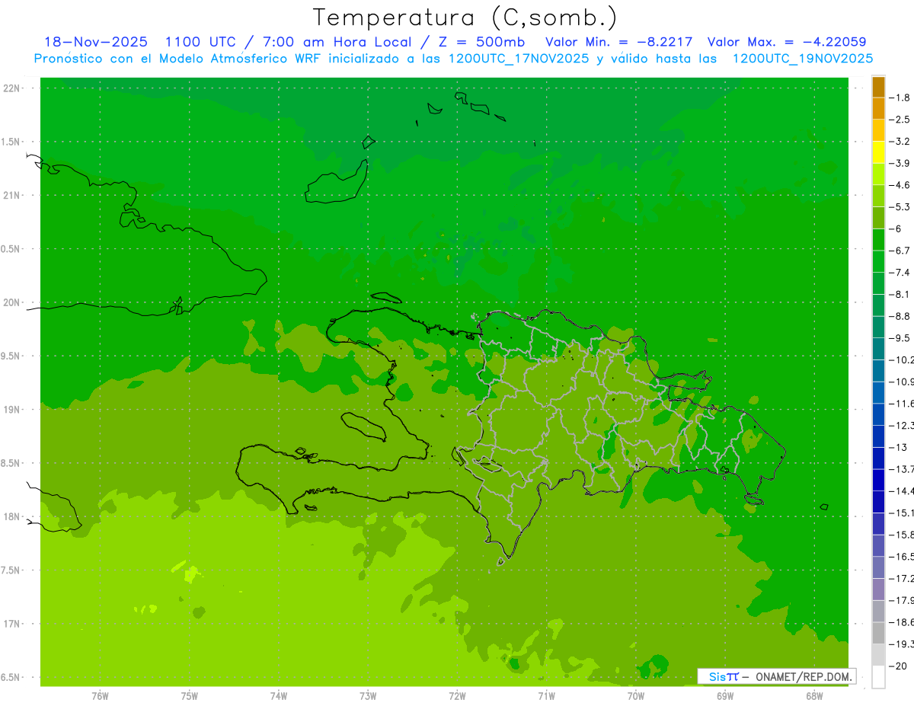Click '7:00 am Hora Local' text
Screen dimensions: 914x706
point(337,42)
